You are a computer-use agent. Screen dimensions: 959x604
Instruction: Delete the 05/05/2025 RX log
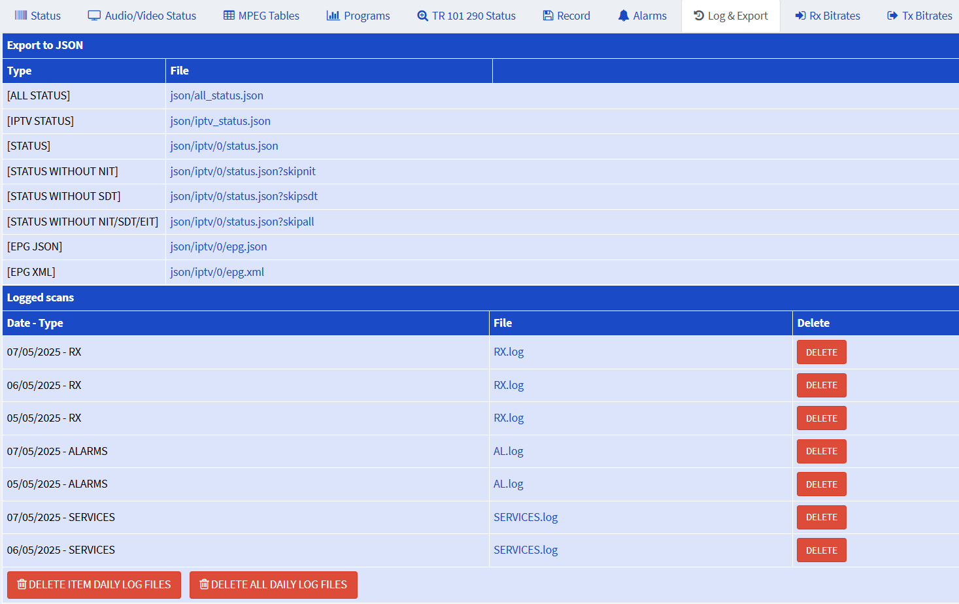pos(821,418)
